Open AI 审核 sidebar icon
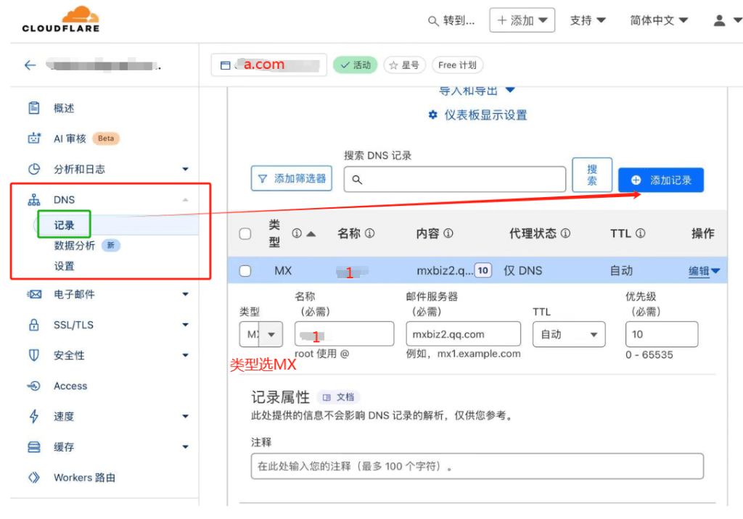The height and width of the screenshot is (519, 743). 34,138
